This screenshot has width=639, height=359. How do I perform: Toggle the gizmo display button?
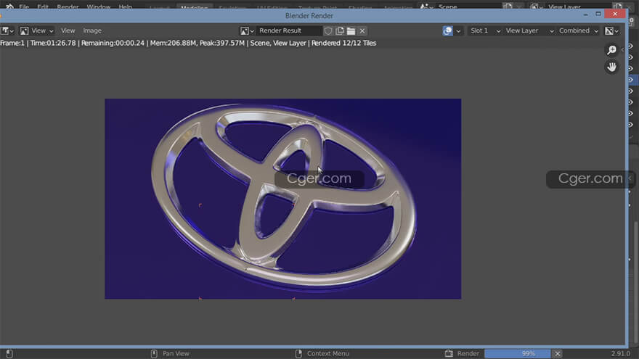click(447, 30)
